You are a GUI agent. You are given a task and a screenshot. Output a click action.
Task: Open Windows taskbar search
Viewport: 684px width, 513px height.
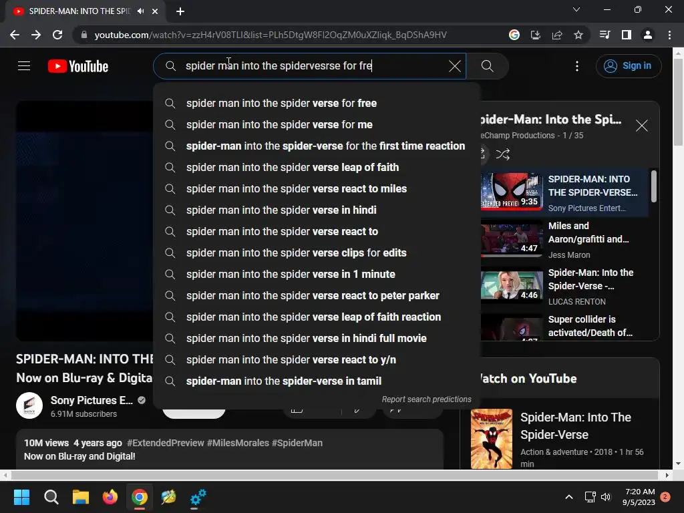[x=51, y=497]
